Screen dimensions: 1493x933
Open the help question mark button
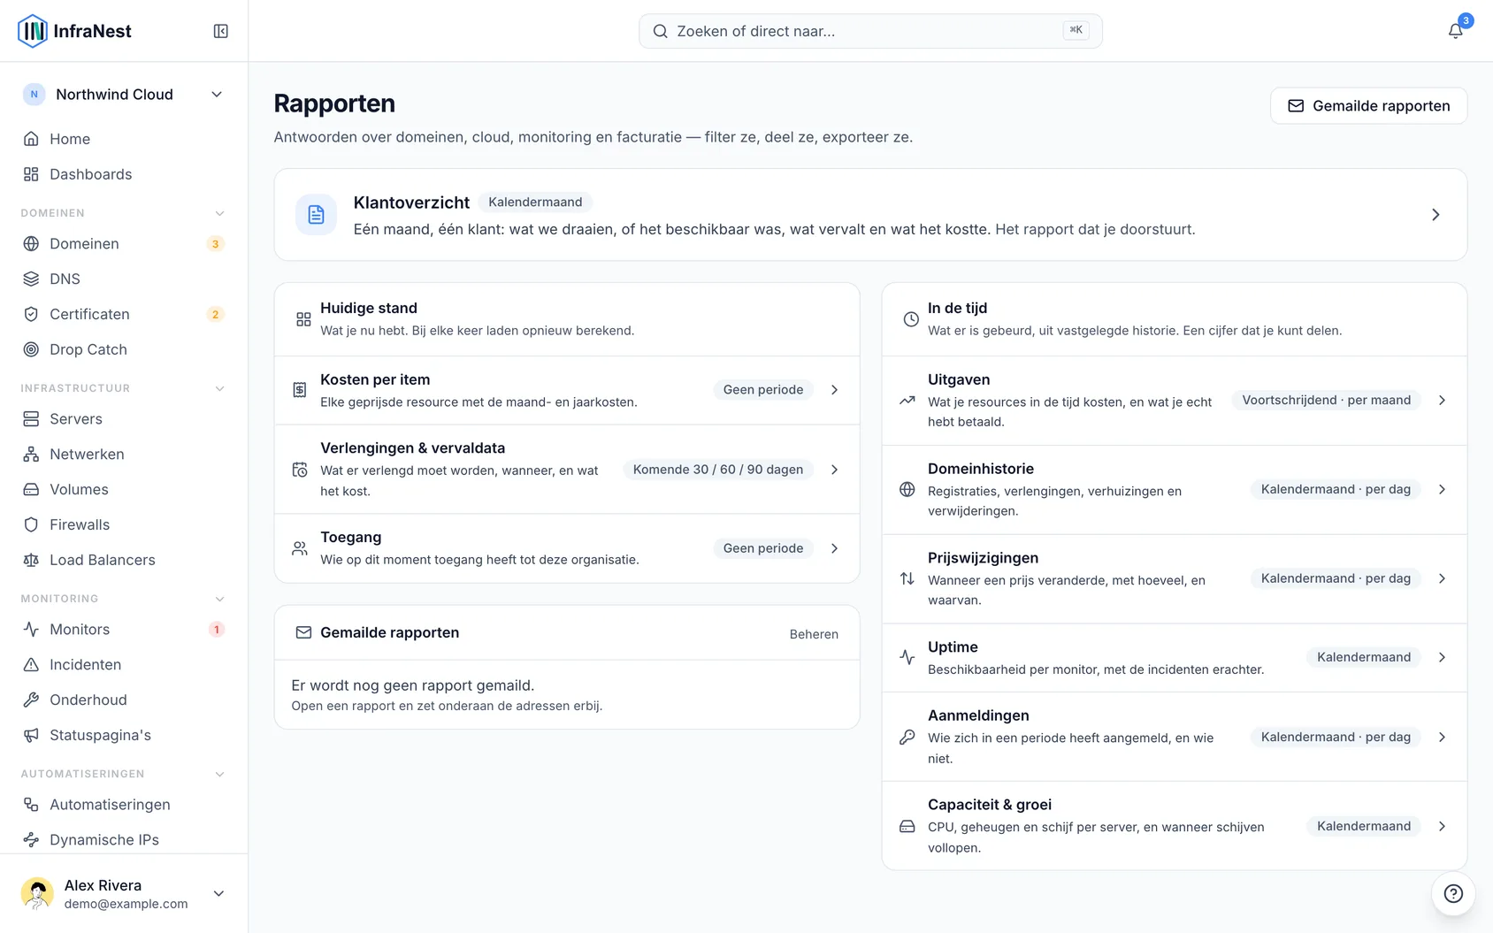(1453, 893)
